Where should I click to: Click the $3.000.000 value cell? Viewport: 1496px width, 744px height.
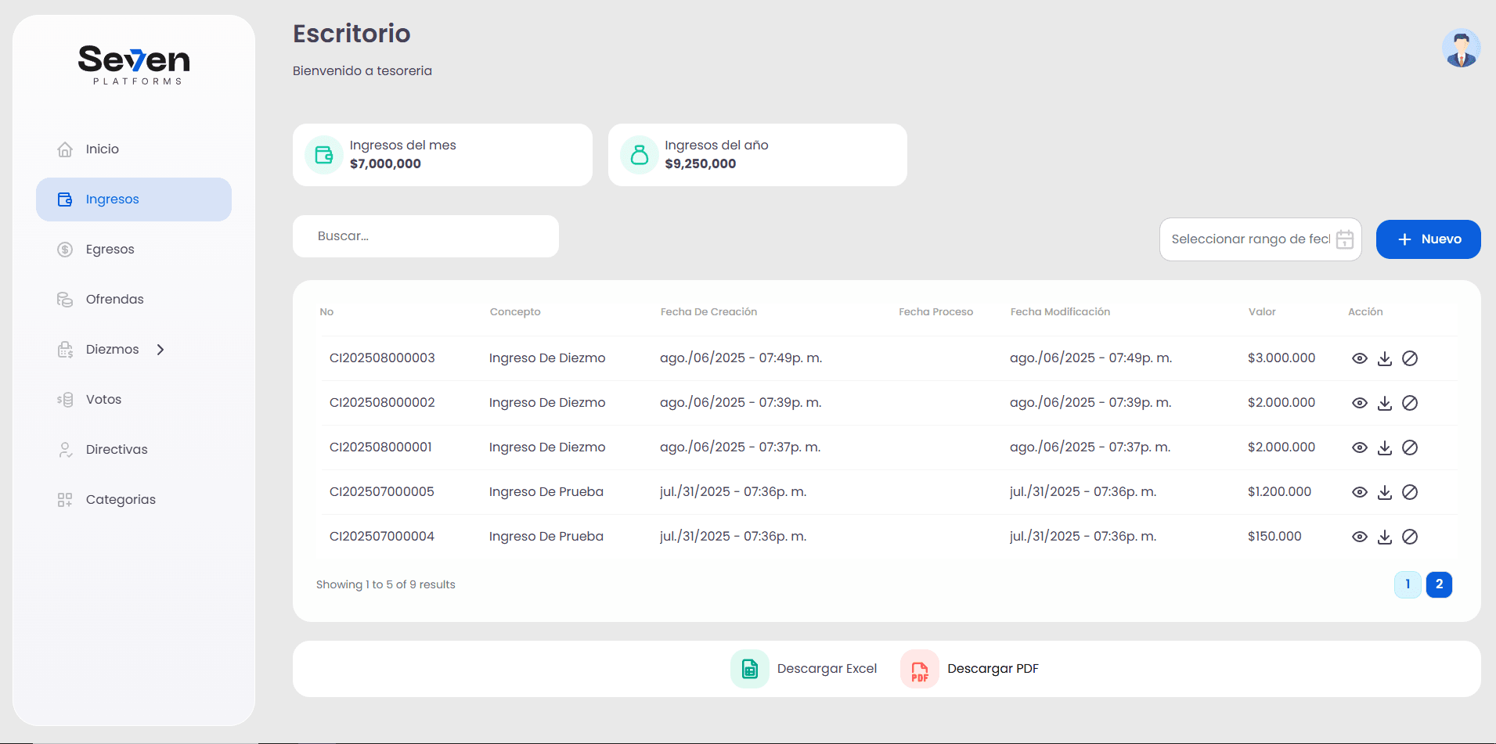click(1282, 358)
